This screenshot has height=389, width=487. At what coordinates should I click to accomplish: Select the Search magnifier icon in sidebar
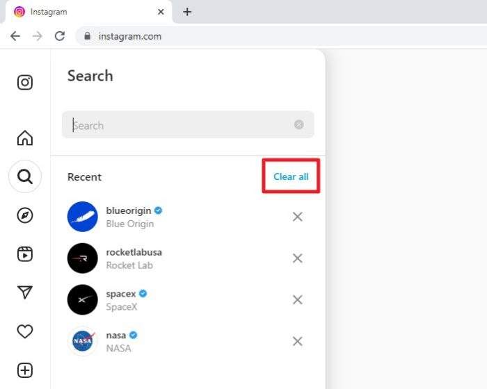click(25, 176)
